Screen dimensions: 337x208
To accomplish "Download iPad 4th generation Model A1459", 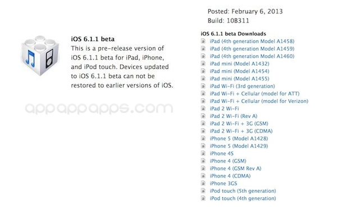I will (252, 49).
